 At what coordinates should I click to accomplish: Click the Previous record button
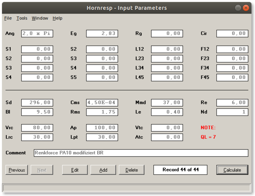[17, 170]
